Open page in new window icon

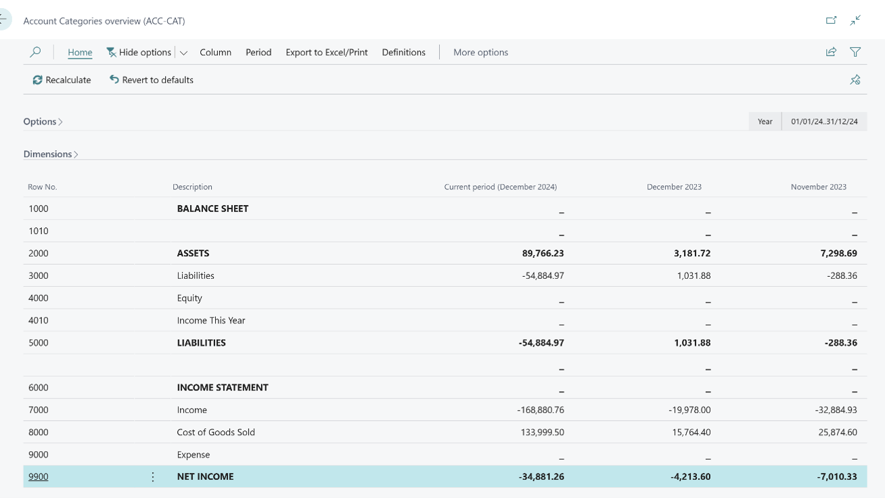[x=832, y=20]
